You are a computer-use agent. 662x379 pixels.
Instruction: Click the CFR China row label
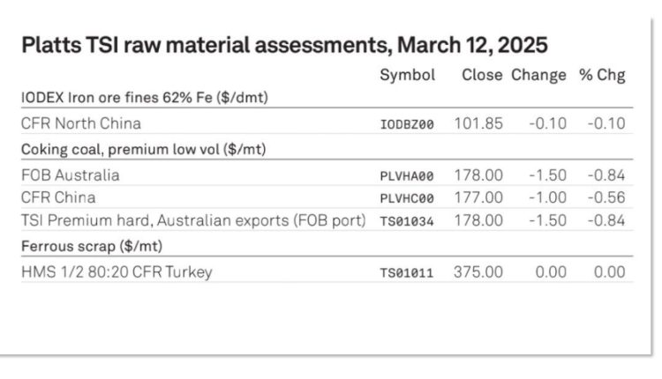(x=58, y=197)
